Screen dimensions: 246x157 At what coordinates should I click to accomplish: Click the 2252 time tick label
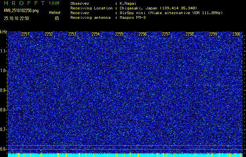click(x=48, y=34)
